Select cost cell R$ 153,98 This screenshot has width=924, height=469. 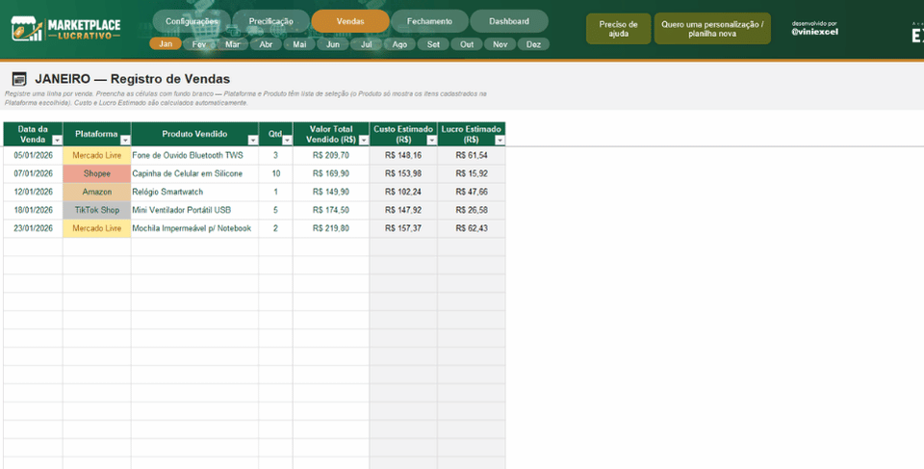tap(403, 174)
